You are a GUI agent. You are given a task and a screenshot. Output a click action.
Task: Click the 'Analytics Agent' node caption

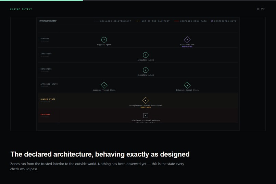point(146,60)
